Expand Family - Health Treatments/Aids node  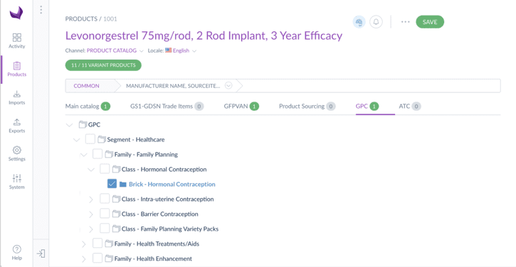coord(83,244)
